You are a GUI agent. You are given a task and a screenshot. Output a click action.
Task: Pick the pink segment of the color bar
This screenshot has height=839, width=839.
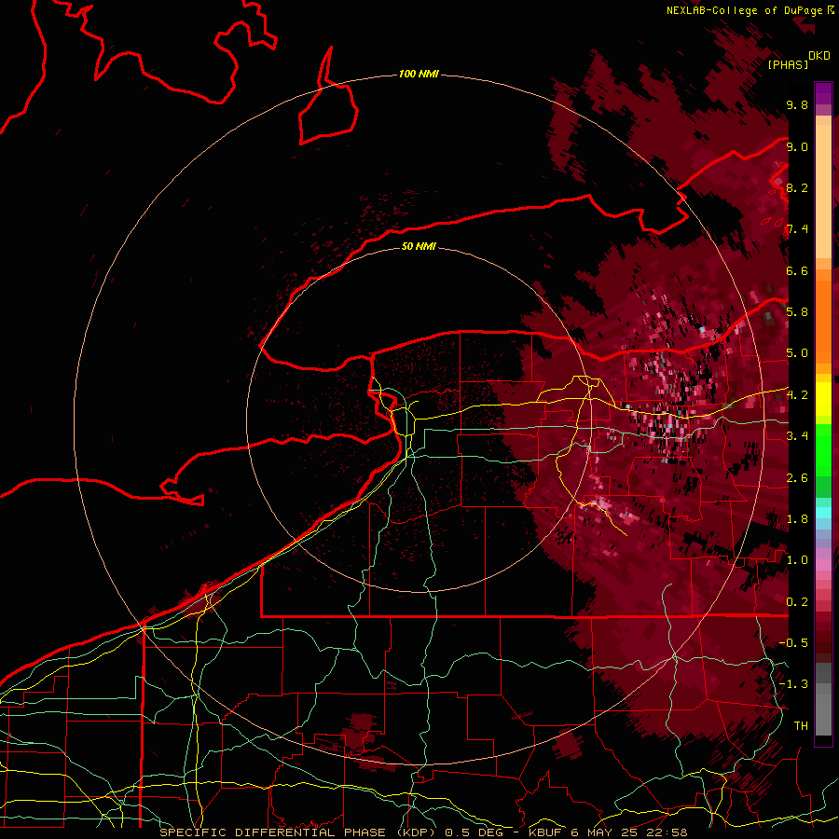pos(823,565)
